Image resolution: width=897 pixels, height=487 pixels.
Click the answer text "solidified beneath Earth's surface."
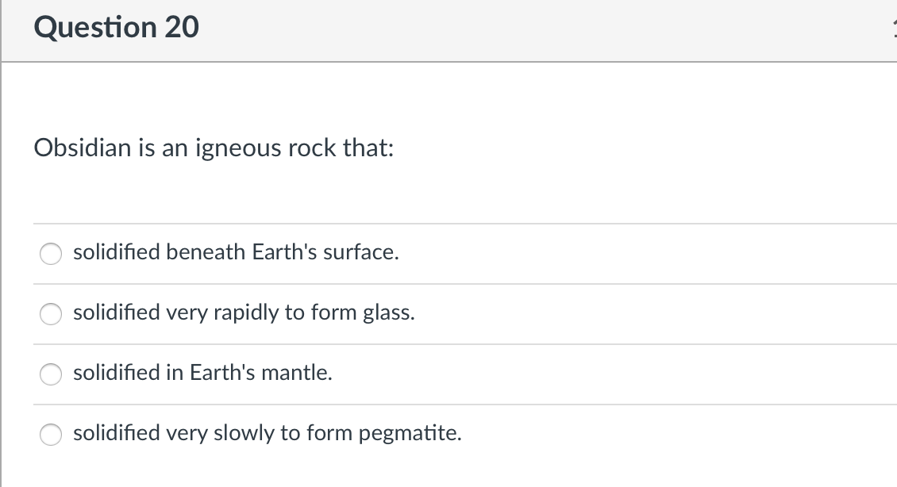pyautogui.click(x=236, y=252)
